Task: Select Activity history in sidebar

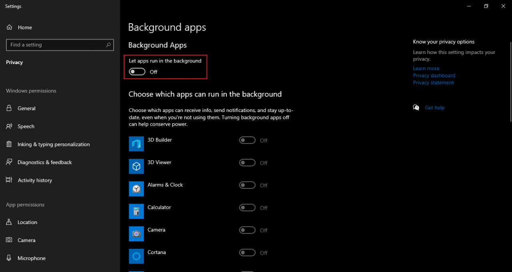Action: click(x=35, y=180)
